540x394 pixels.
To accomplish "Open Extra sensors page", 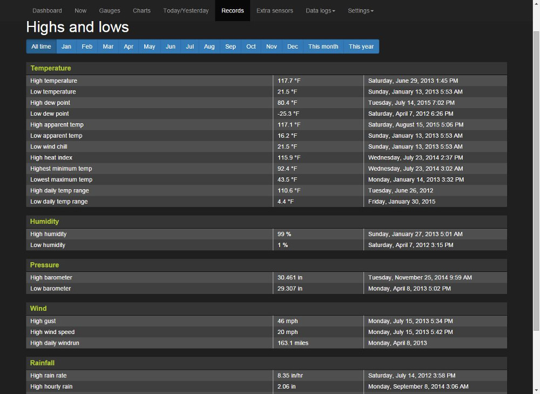I will (275, 11).
